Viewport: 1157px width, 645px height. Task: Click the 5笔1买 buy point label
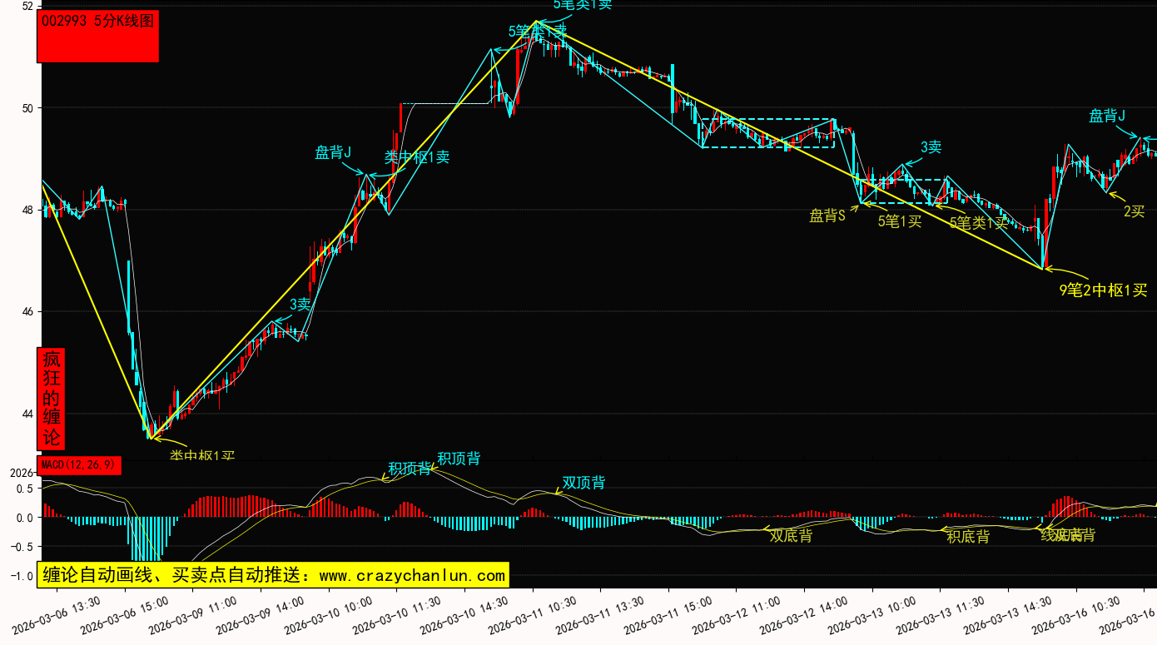[x=900, y=221]
